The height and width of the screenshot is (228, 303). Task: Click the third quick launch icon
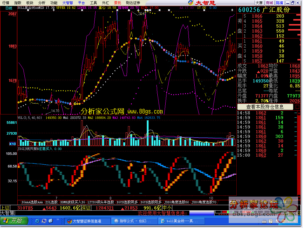[51, 221]
